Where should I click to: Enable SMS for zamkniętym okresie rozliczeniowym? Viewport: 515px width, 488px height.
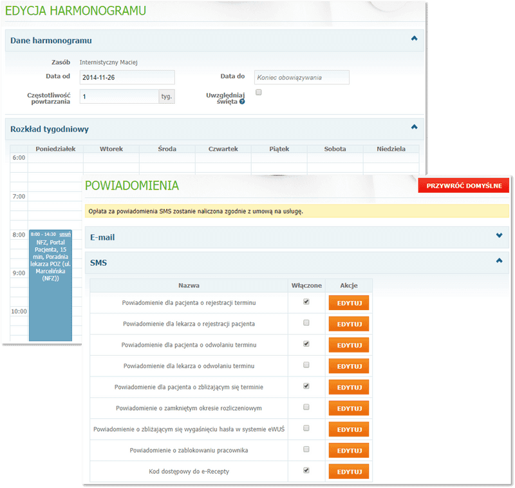pyautogui.click(x=306, y=407)
